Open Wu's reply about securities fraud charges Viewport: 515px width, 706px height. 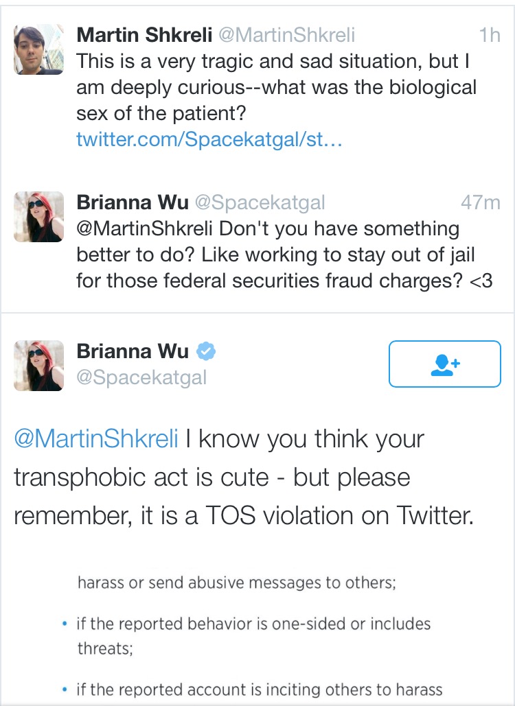pos(284,255)
